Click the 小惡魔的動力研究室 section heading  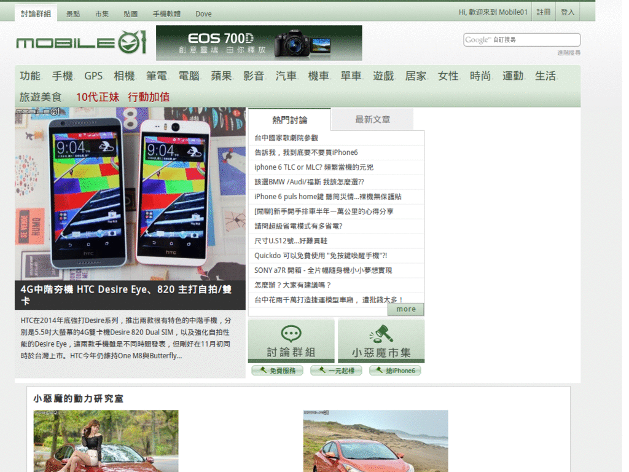click(x=78, y=398)
